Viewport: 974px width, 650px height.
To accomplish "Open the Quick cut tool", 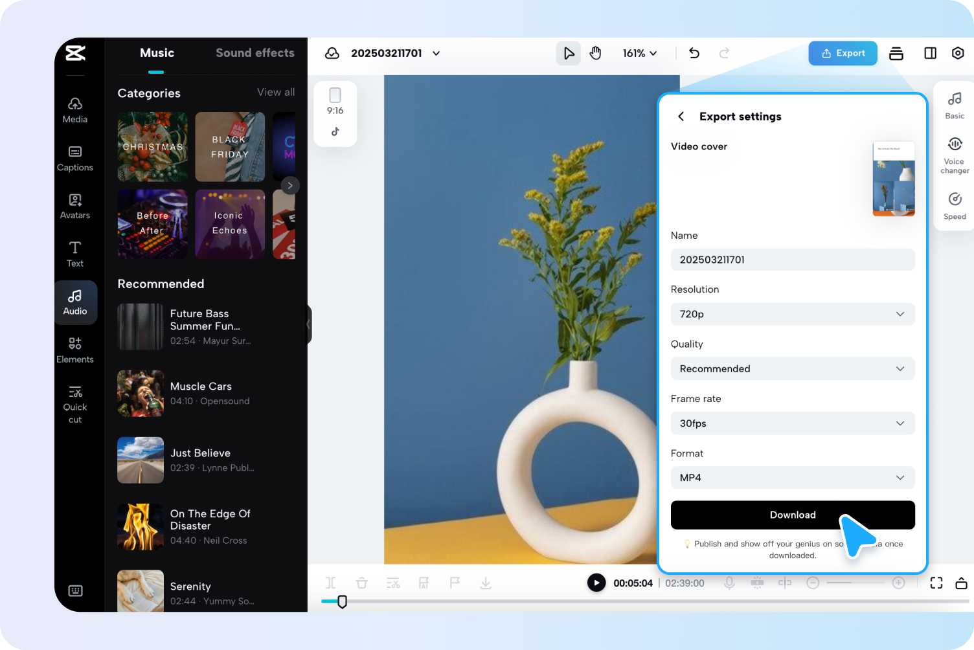I will 75,405.
